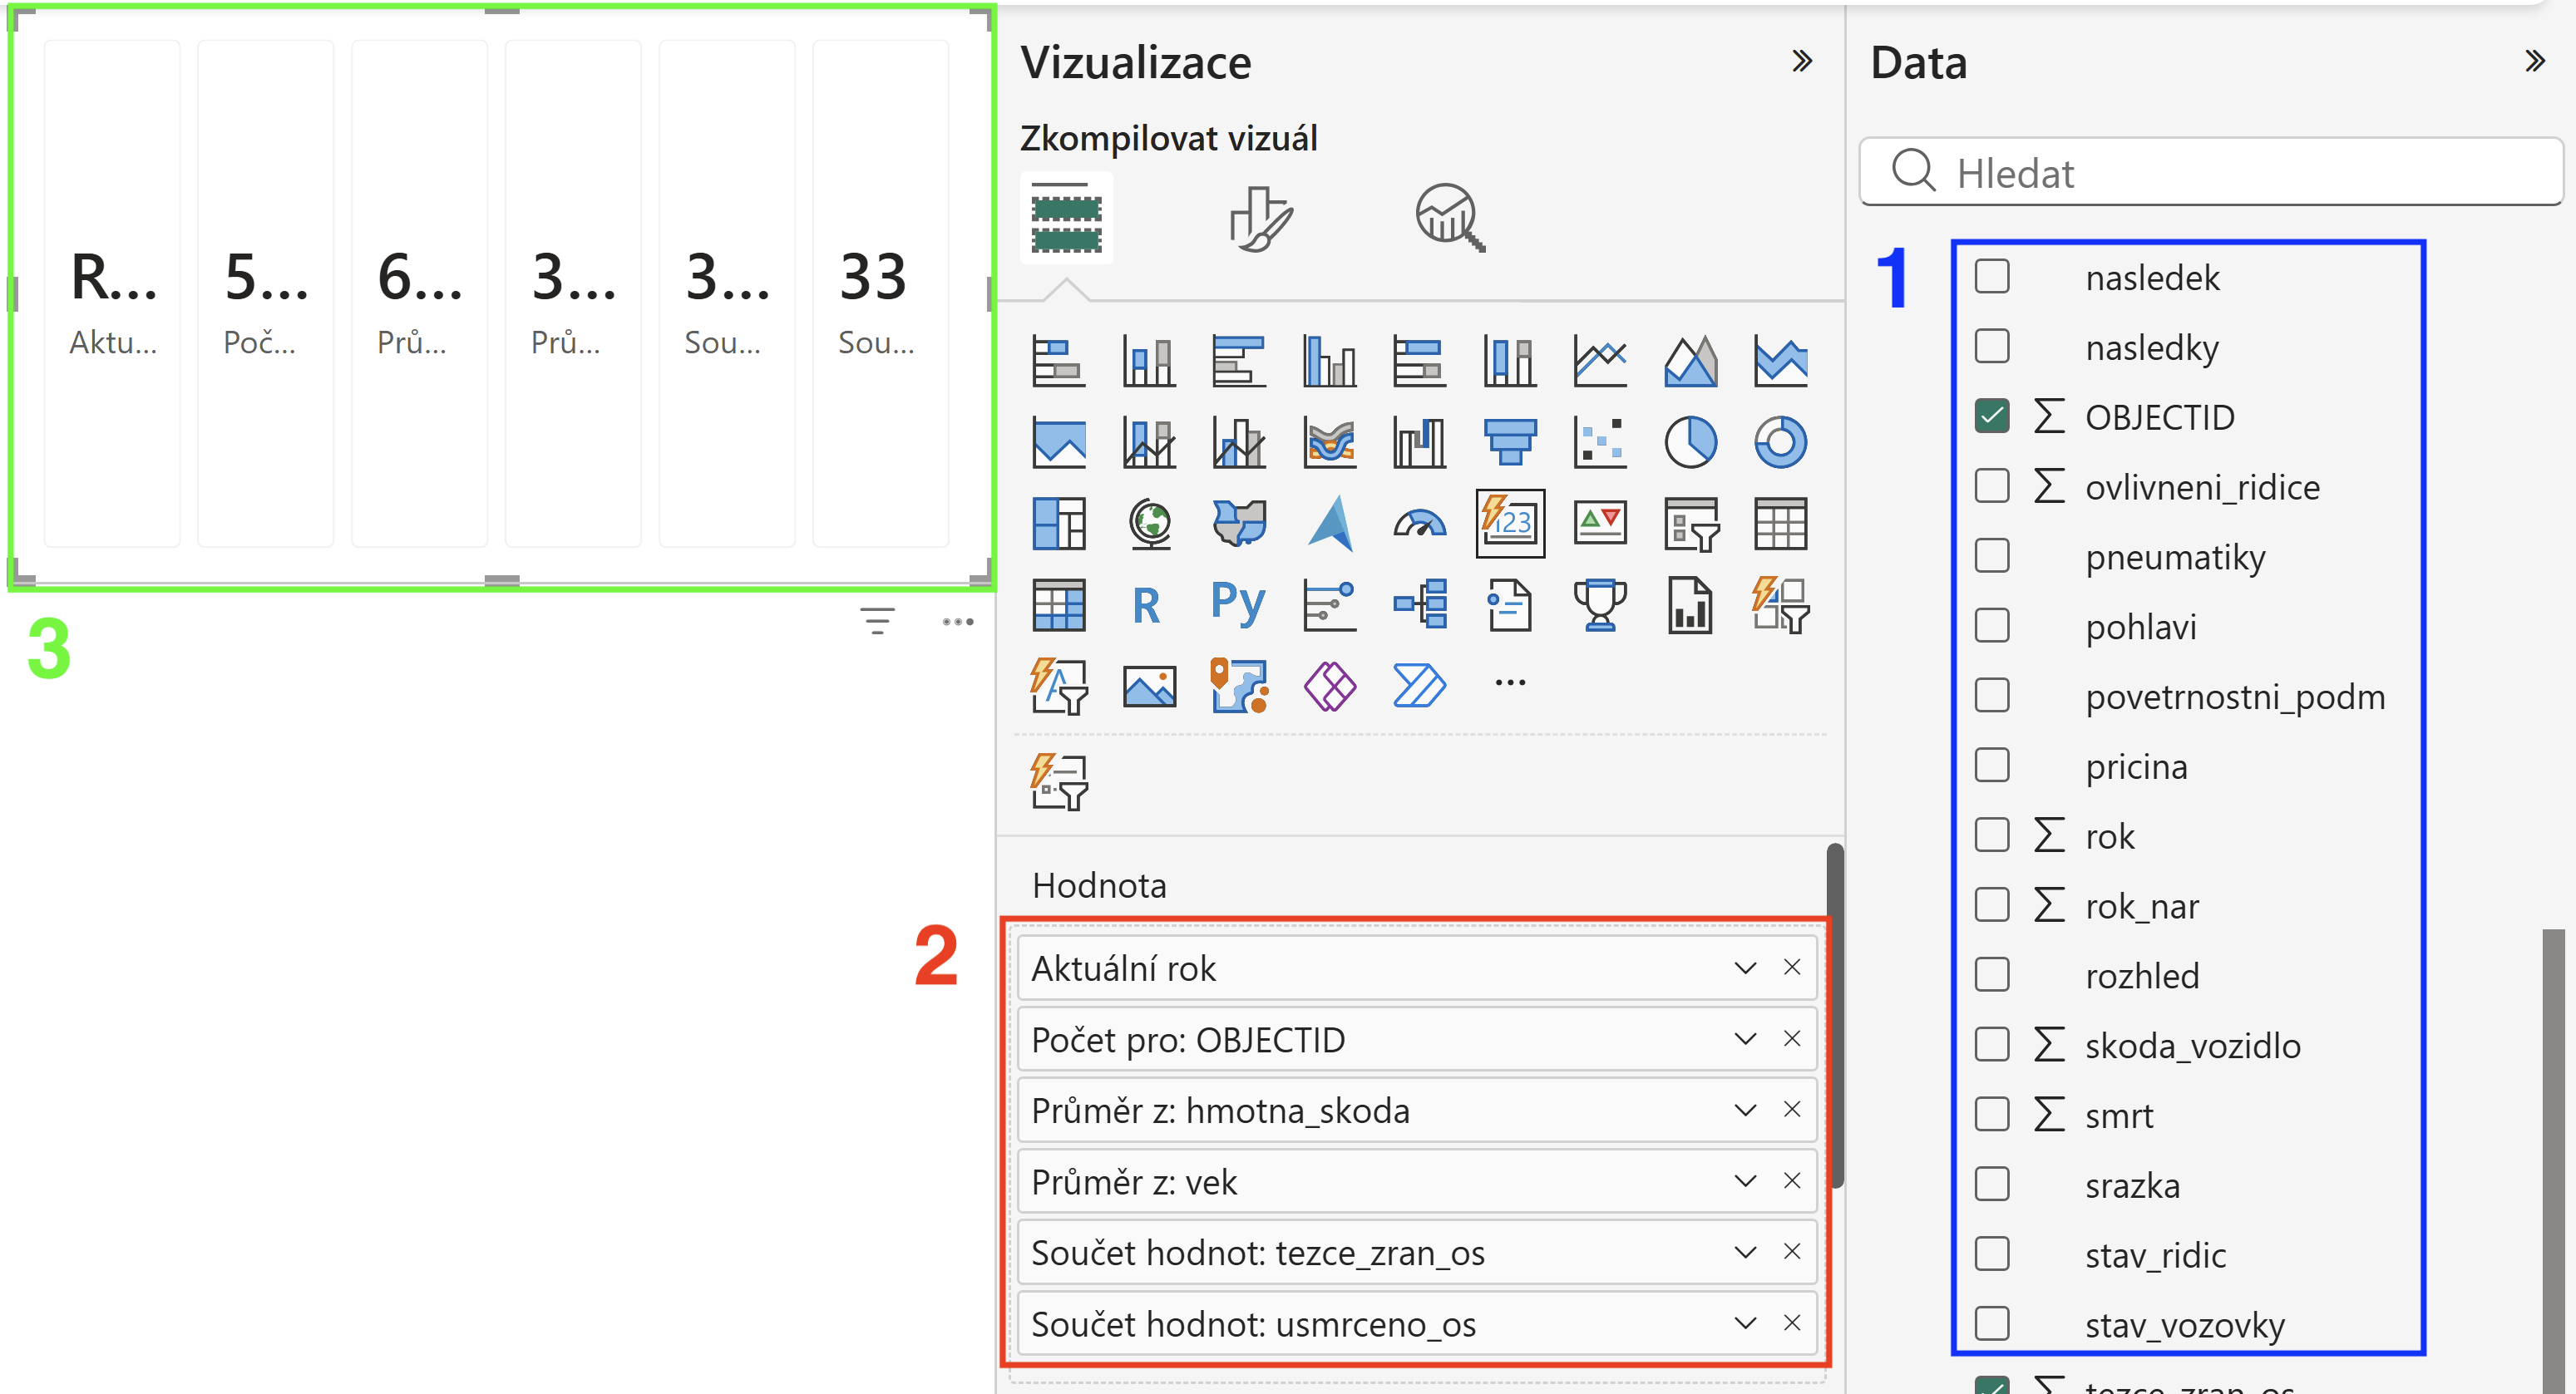Enable the pricina field checkbox
Image resolution: width=2576 pixels, height=1394 pixels.
coord(1992,765)
